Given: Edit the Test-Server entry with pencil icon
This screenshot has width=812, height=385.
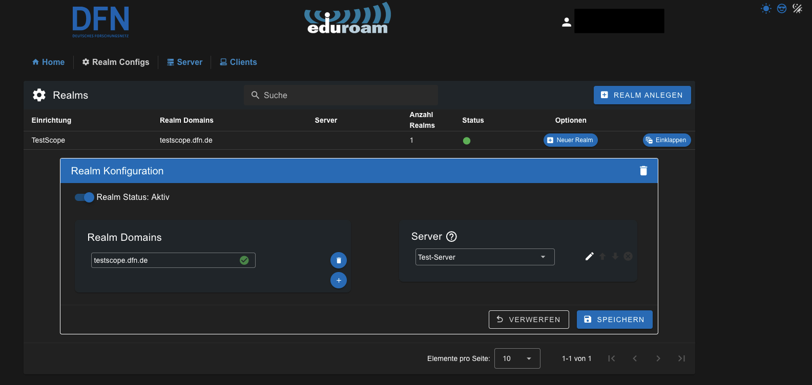Looking at the screenshot, I should coord(590,256).
